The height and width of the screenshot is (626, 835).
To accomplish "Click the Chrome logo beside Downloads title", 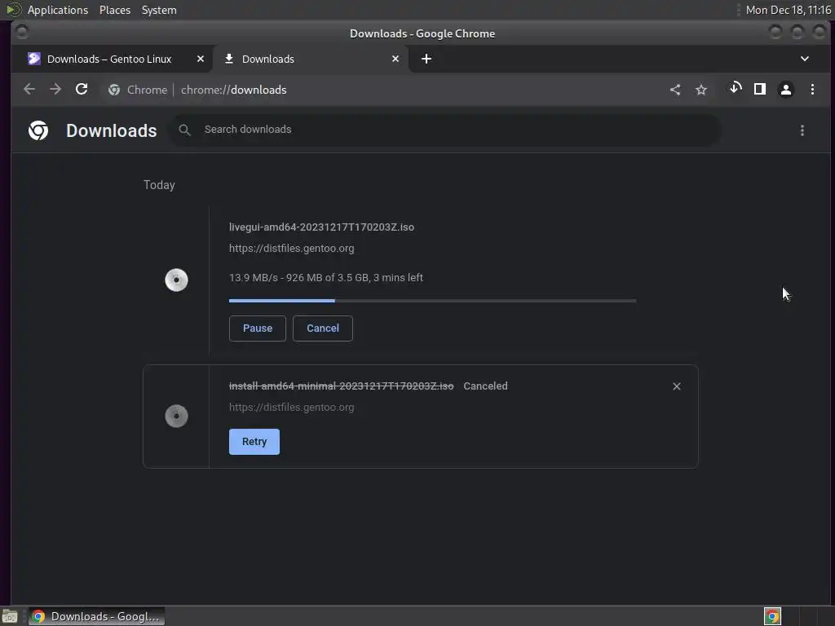I will coord(38,130).
